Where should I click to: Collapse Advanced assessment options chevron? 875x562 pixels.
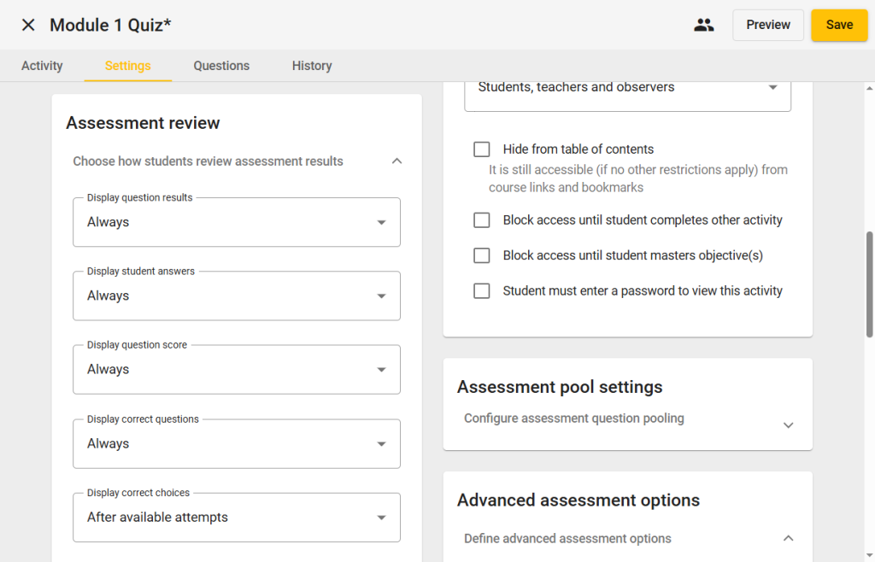point(788,538)
